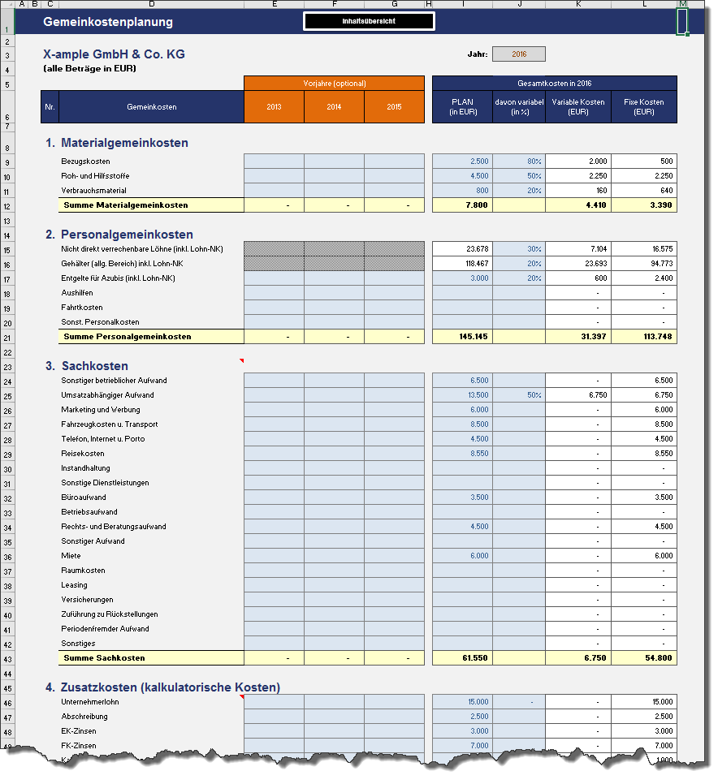Click the Inhaltsübersicht button
The image size is (718, 784).
[x=369, y=21]
